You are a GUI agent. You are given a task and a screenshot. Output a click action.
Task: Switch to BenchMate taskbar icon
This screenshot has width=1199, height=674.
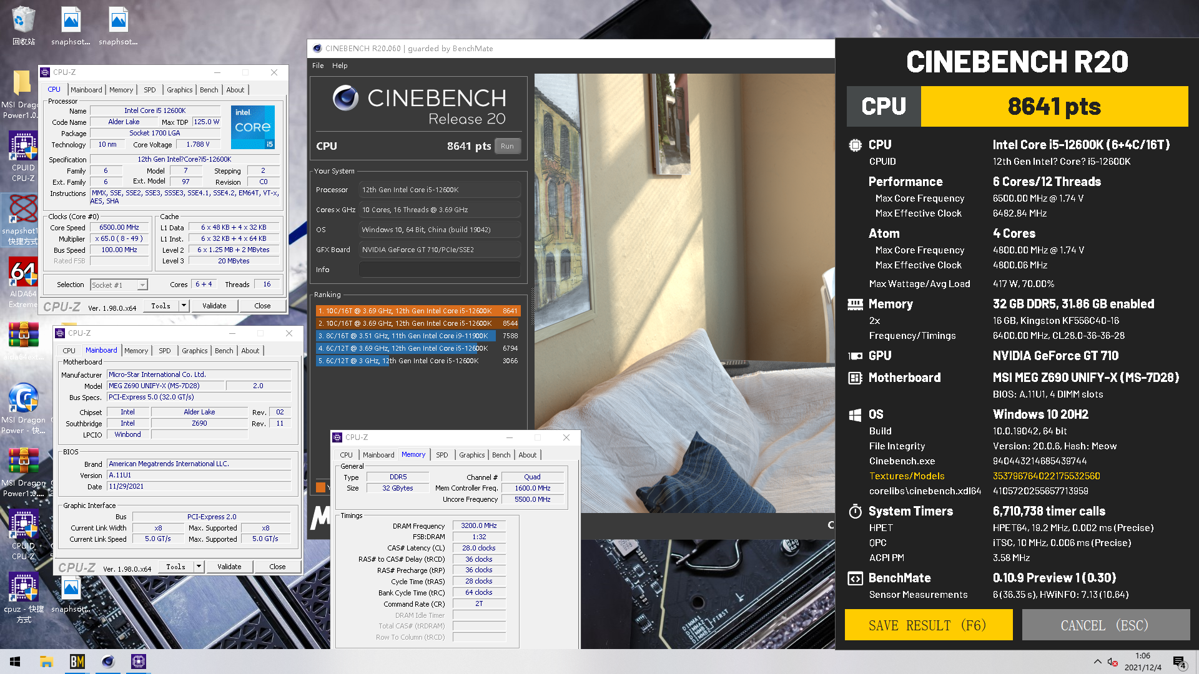coord(77,662)
